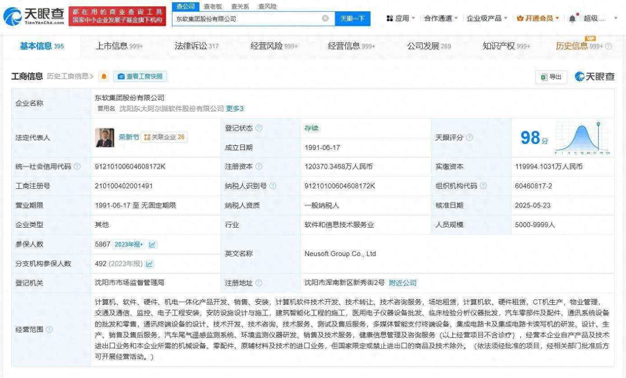Screen dimensions: 626x378
Task: Open the user account dropdown arrow
Action: click(616, 19)
